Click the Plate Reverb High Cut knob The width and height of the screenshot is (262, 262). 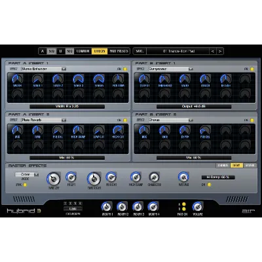click(x=118, y=130)
